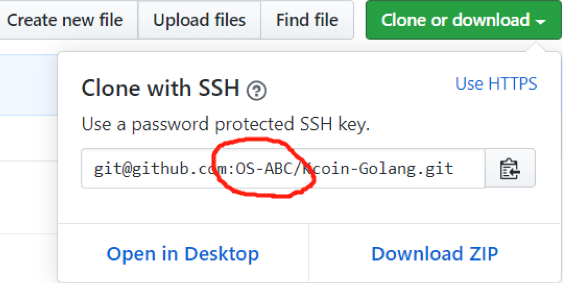Viewport: 563px width, 283px height.
Task: Click the divider between Desktop and ZIP options
Action: pos(309,253)
